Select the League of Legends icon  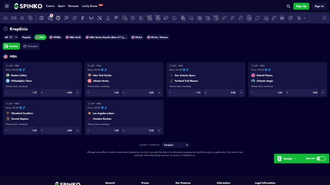[x=141, y=18]
